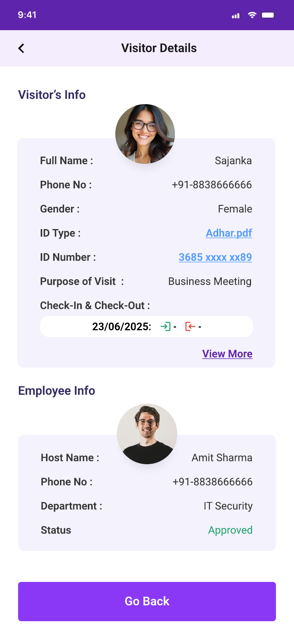Tap the back arrow icon

(21, 48)
